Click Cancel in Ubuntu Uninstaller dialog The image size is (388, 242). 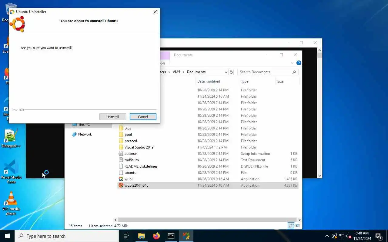[x=143, y=117]
